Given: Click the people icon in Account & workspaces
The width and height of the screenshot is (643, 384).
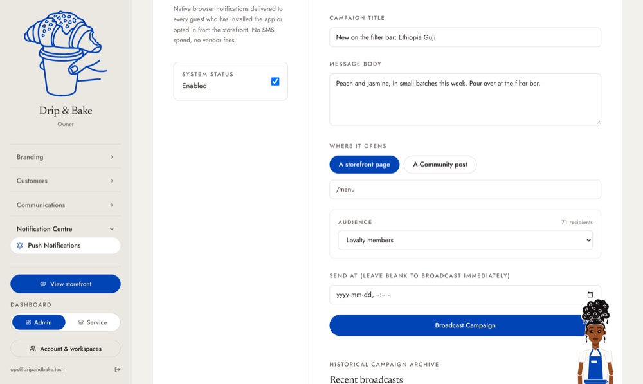Looking at the screenshot, I should pyautogui.click(x=33, y=349).
